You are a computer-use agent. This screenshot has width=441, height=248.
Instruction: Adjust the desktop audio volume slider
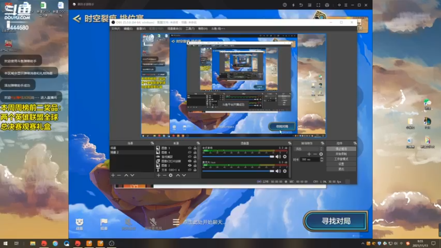[238, 157]
